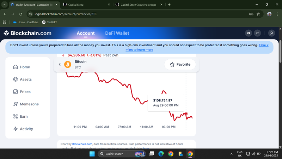Click the refresh icon in Blockchain.com header
282x159 pixels.
pos(258,33)
